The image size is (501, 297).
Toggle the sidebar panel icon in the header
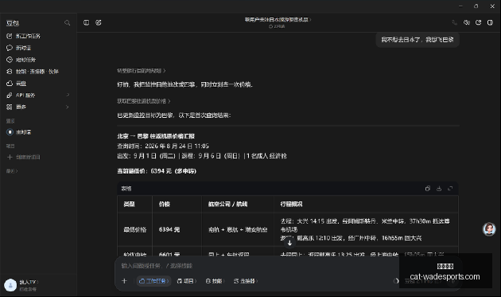(86, 22)
